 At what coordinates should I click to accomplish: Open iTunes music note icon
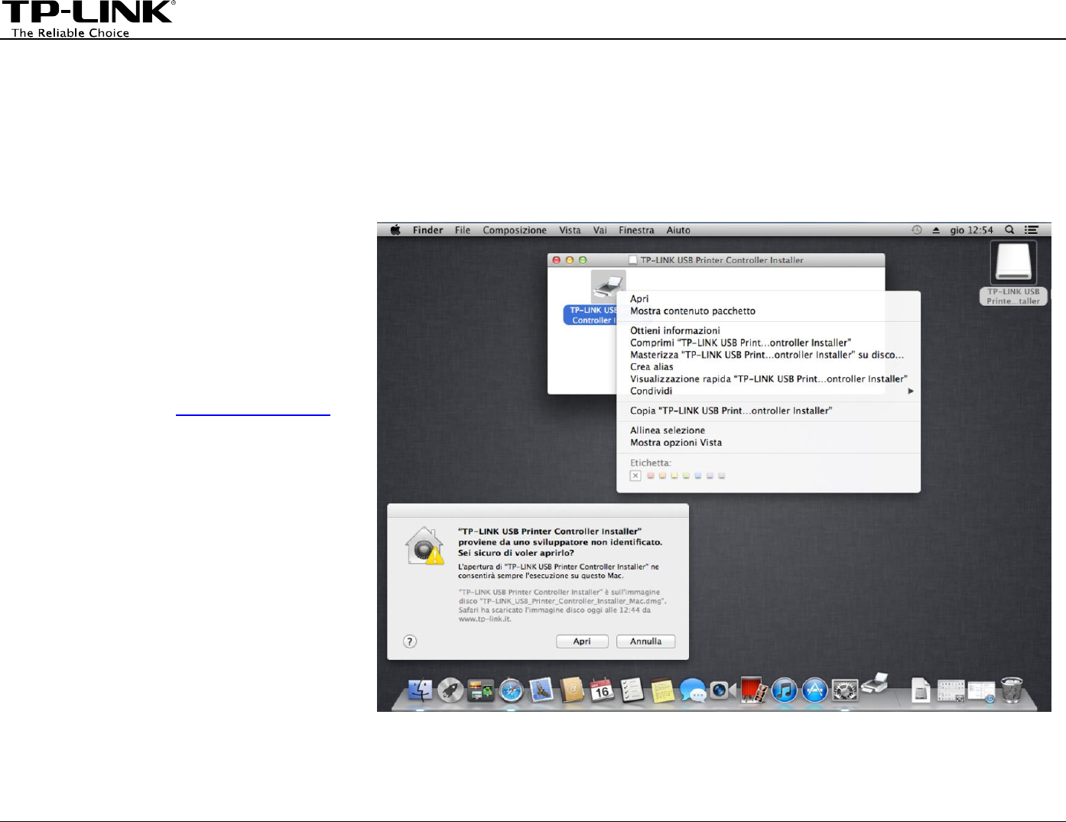tap(784, 690)
